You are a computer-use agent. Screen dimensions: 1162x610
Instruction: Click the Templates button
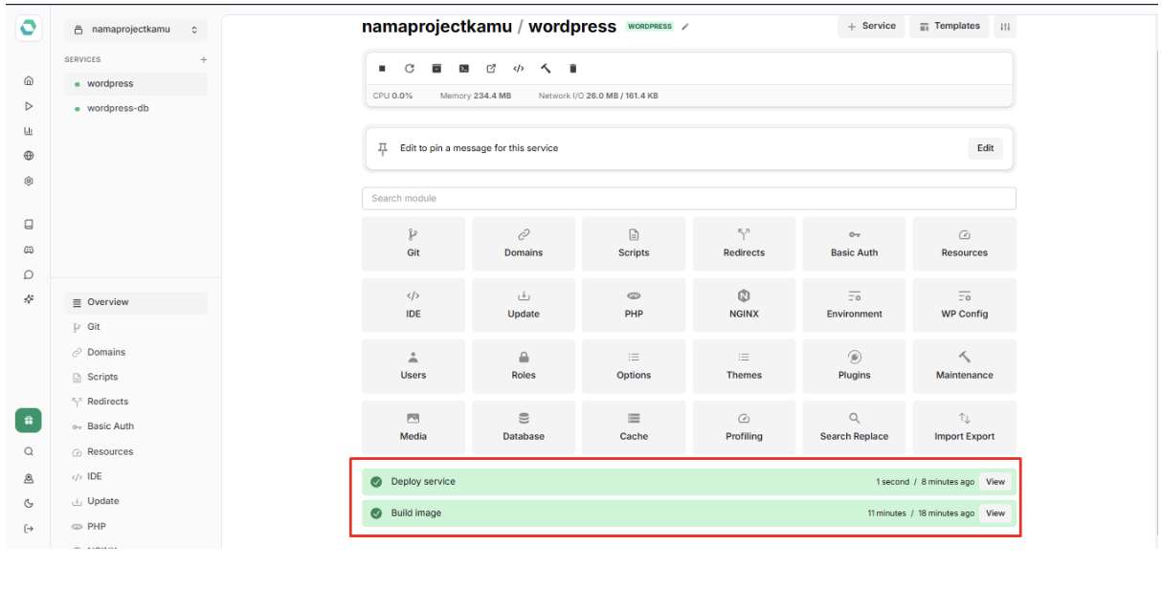(950, 27)
